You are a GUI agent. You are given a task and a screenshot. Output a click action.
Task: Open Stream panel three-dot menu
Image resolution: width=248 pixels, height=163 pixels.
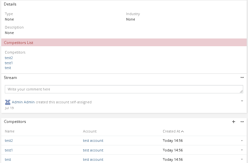tap(242, 78)
